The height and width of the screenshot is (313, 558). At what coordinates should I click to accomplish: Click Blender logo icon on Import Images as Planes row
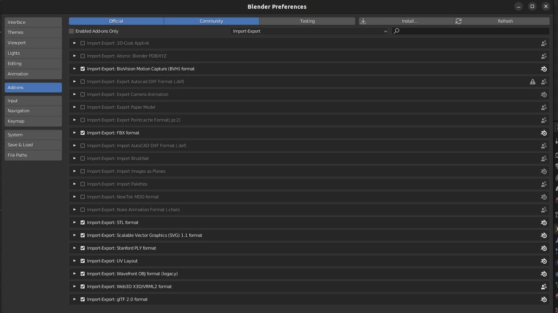[544, 171]
